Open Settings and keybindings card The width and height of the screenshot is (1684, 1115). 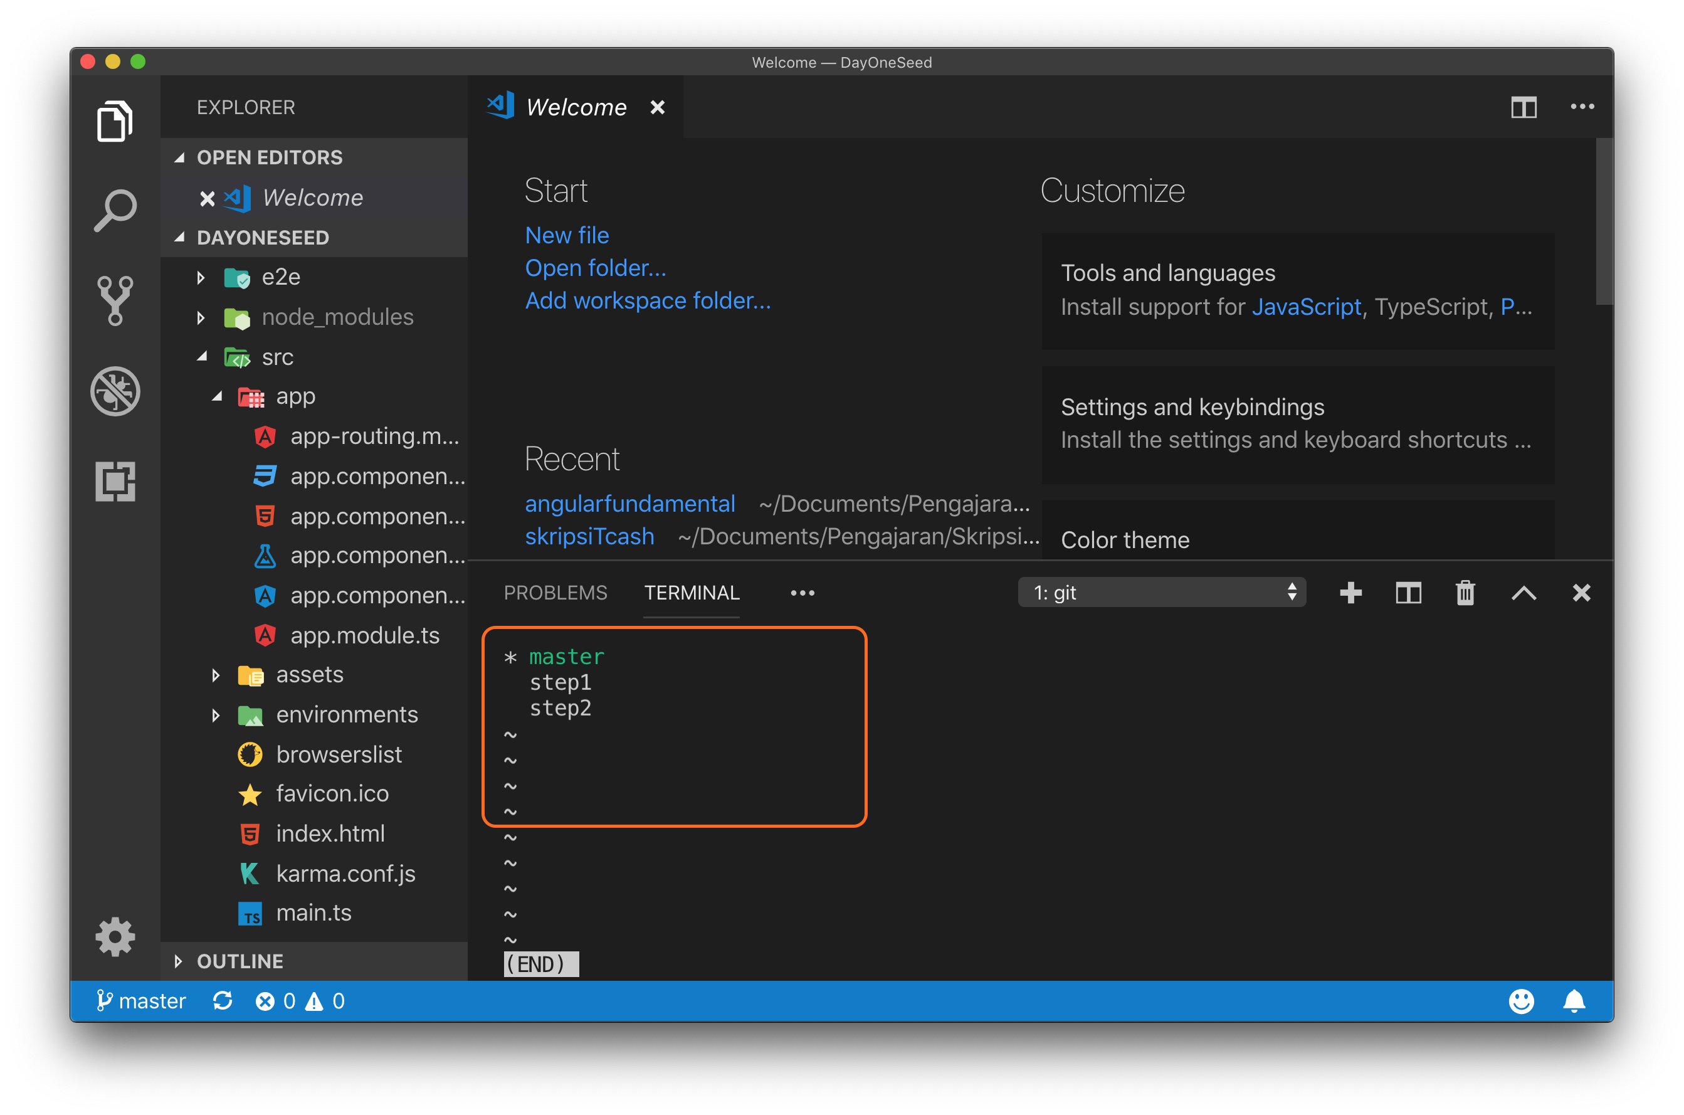(1297, 424)
